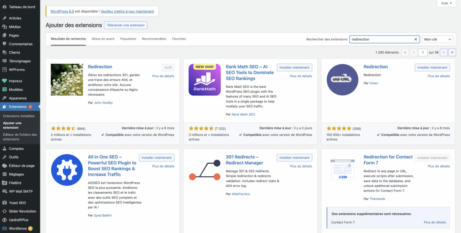461x233 pixels.
Task: Open the Mot-clé search type dropdown
Action: pos(437,39)
